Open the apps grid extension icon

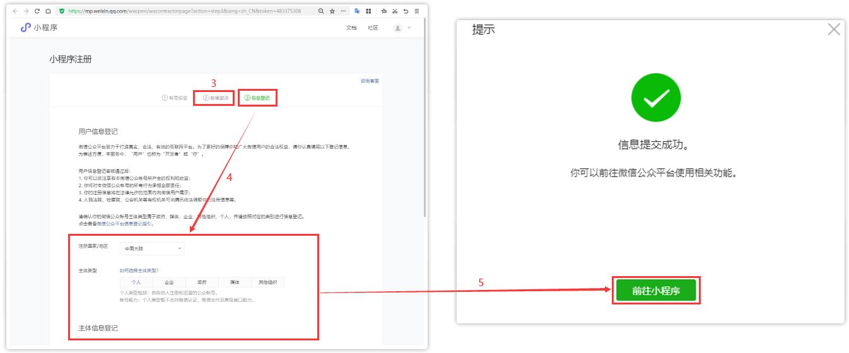[368, 11]
